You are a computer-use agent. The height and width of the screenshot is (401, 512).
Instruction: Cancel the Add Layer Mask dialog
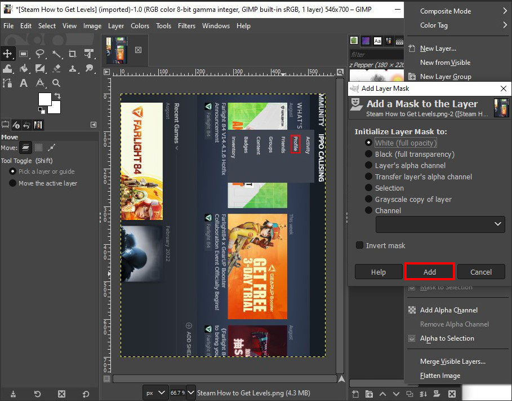pyautogui.click(x=480, y=272)
